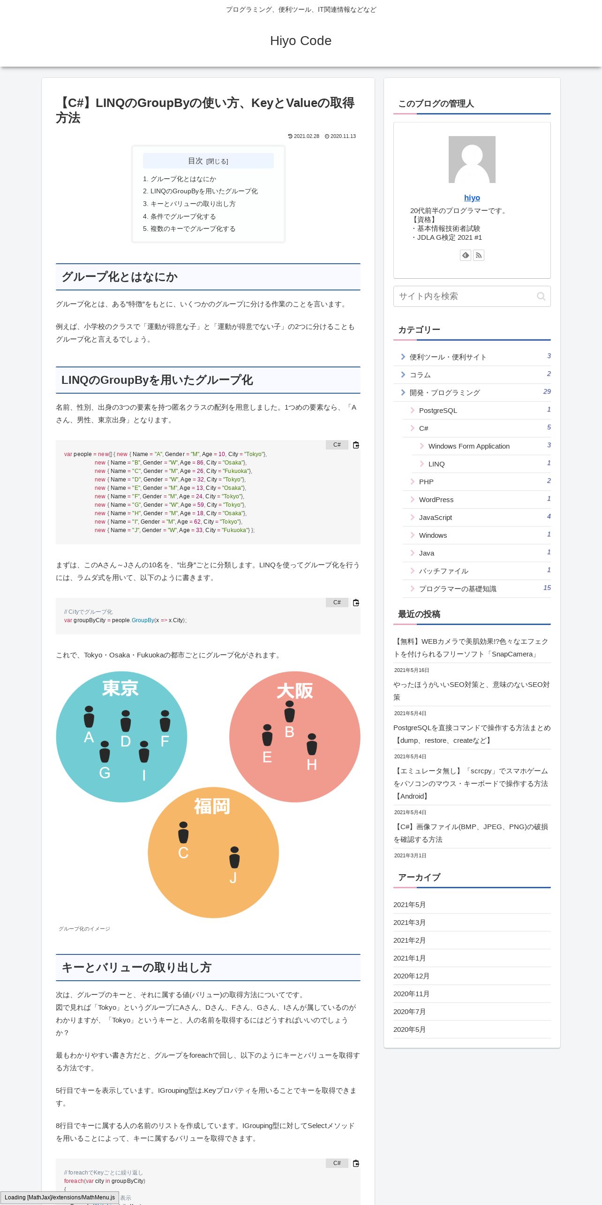Open C# subcategory

pos(477,428)
